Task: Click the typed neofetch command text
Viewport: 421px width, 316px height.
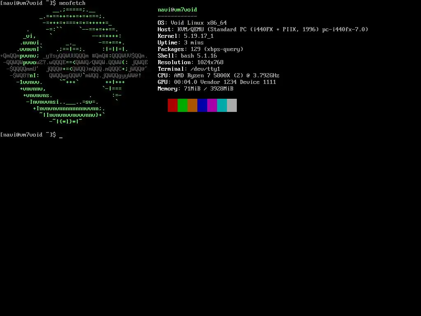Action: click(72, 3)
